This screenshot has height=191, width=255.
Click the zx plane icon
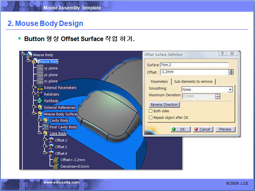[40, 81]
